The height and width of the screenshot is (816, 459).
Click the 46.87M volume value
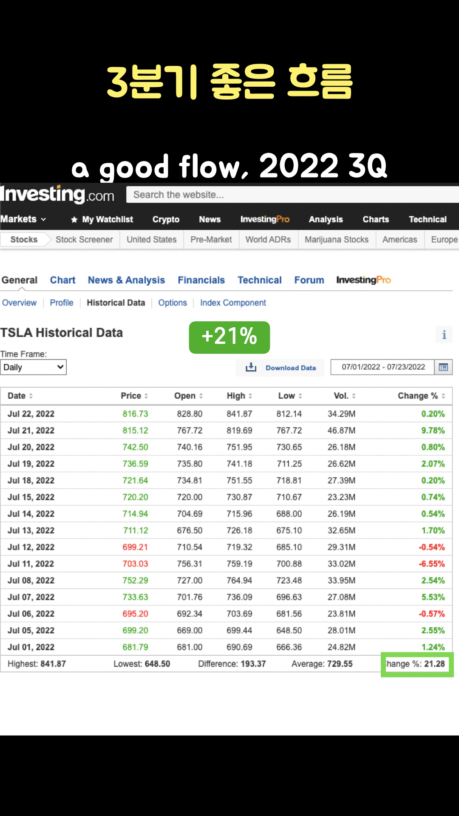point(341,431)
